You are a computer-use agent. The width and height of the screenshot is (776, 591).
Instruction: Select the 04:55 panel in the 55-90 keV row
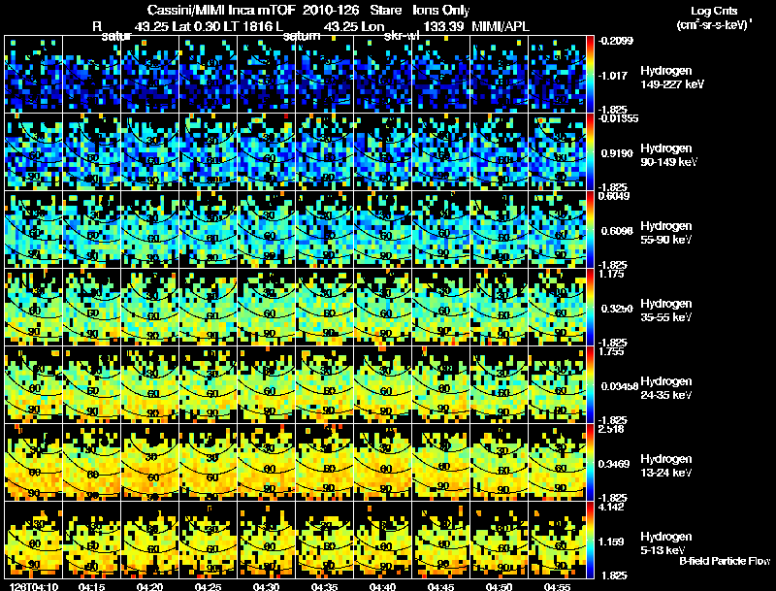coord(557,230)
